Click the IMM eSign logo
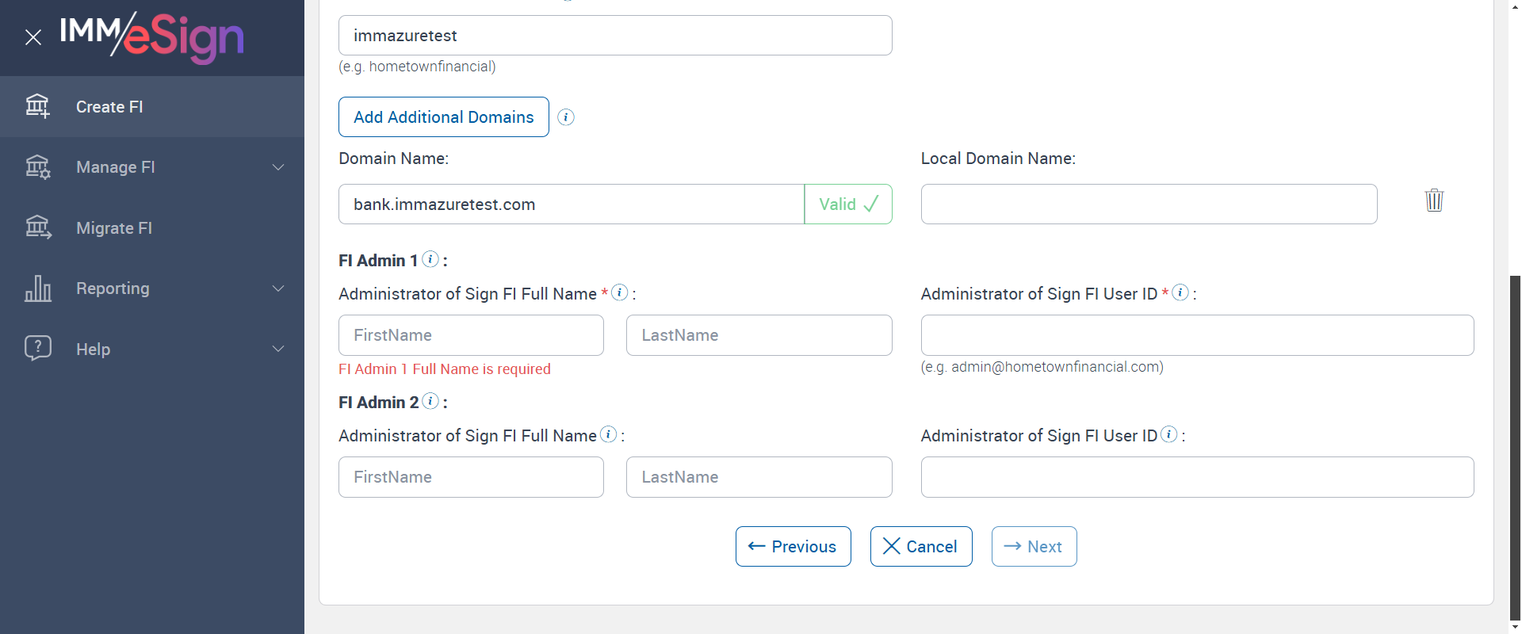 tap(151, 37)
